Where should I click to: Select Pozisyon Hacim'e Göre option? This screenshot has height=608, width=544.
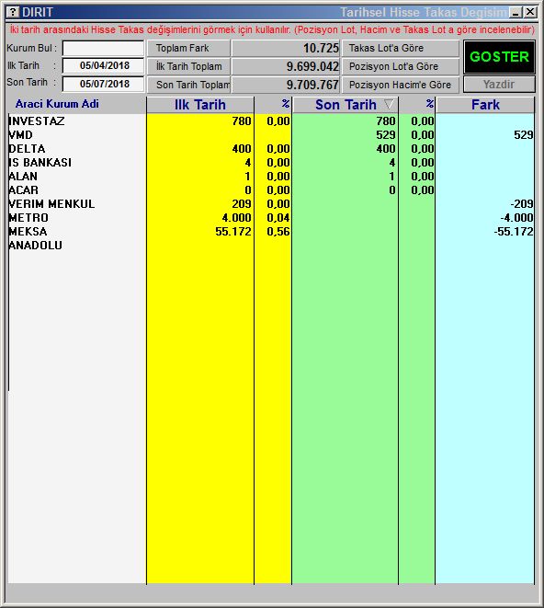click(401, 85)
